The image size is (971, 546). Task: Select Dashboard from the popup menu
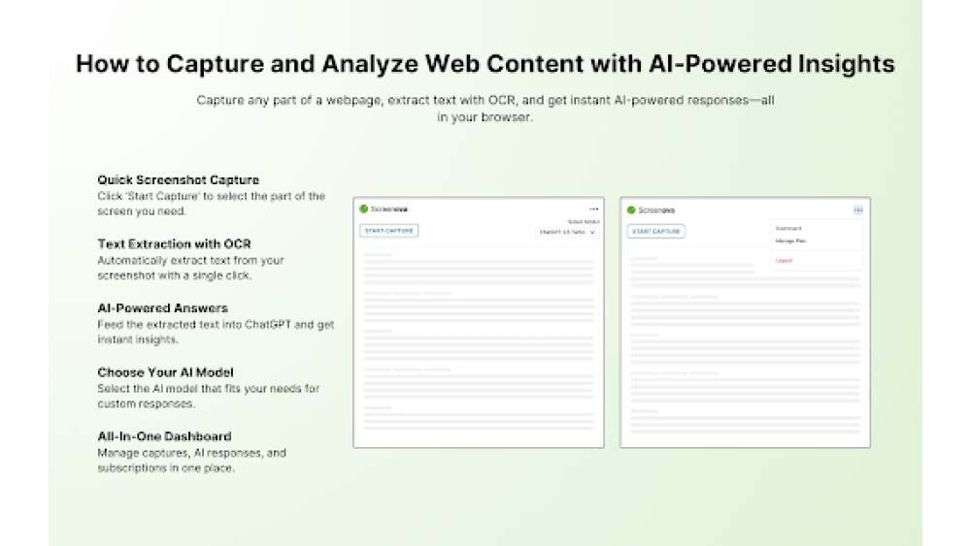(788, 229)
